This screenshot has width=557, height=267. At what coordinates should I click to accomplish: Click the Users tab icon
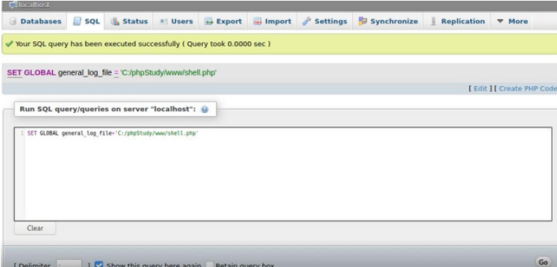tap(164, 22)
